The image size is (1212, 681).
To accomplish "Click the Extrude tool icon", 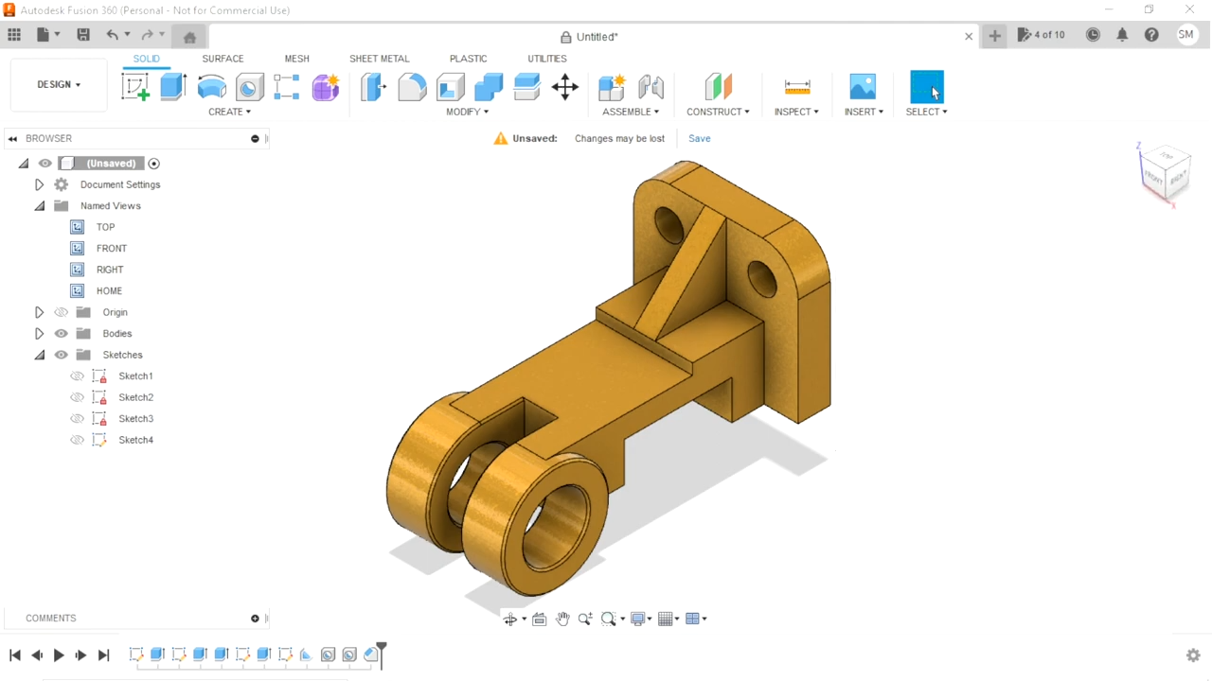I will [173, 87].
